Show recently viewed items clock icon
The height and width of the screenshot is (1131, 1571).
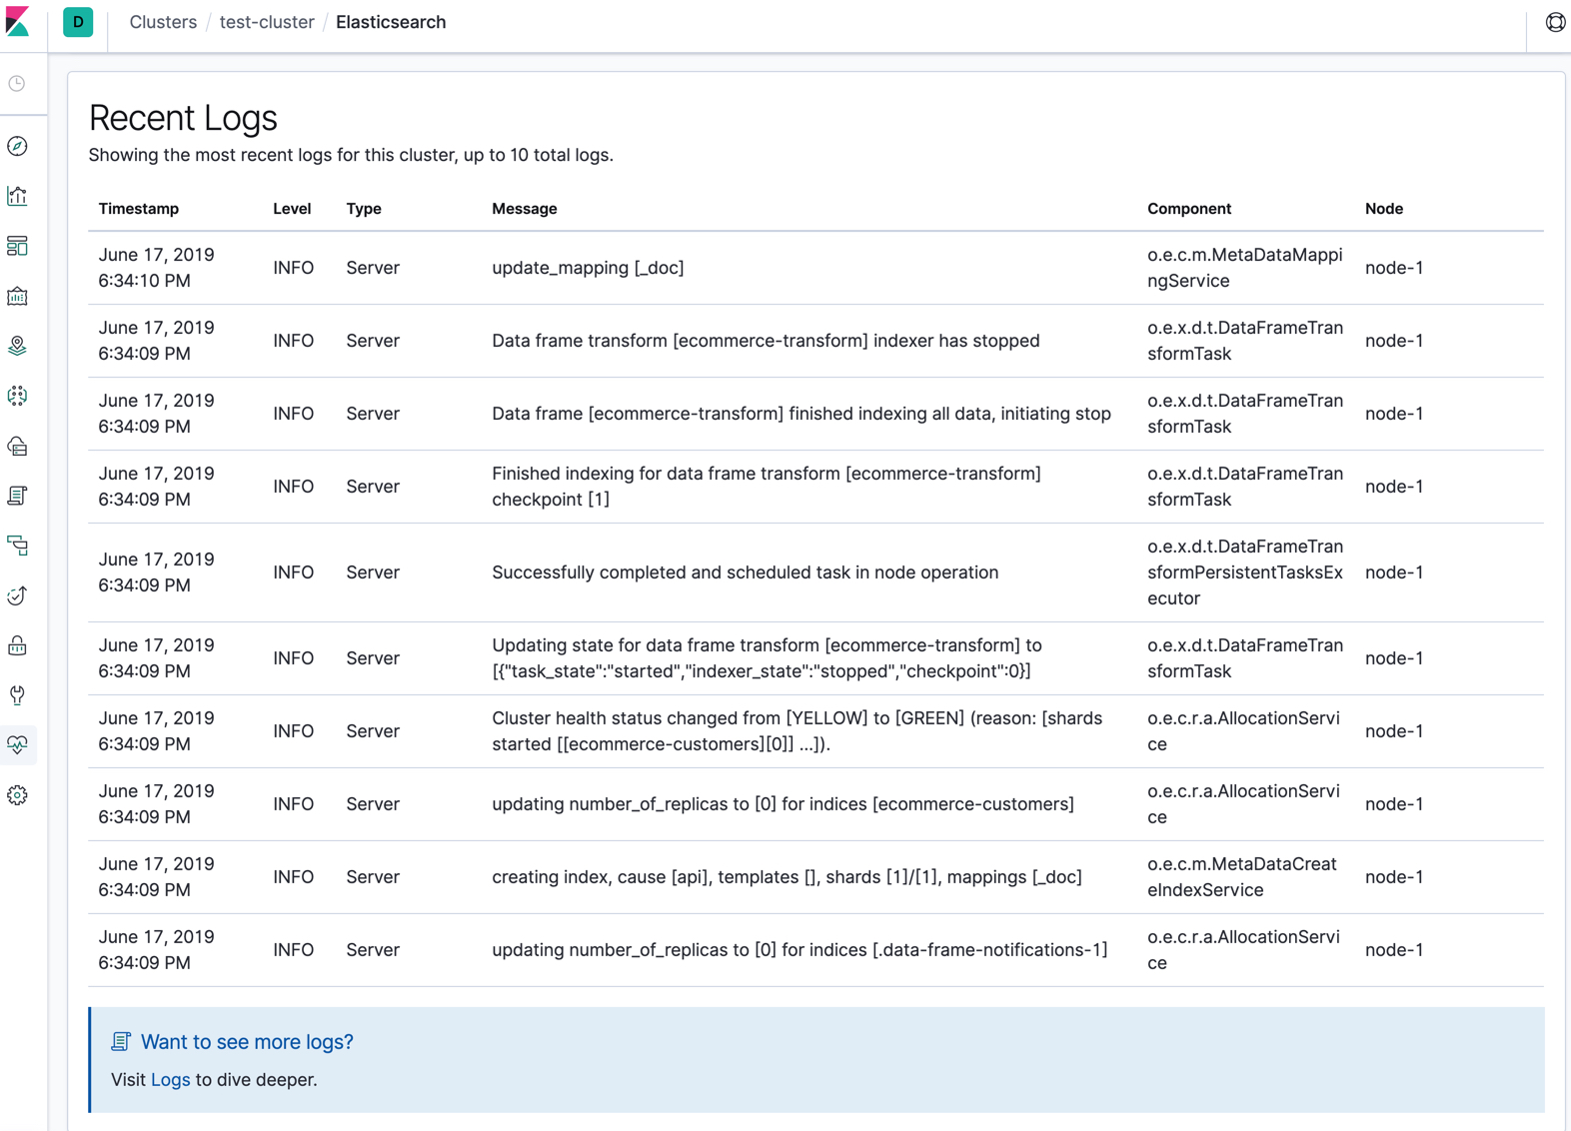[x=18, y=84]
